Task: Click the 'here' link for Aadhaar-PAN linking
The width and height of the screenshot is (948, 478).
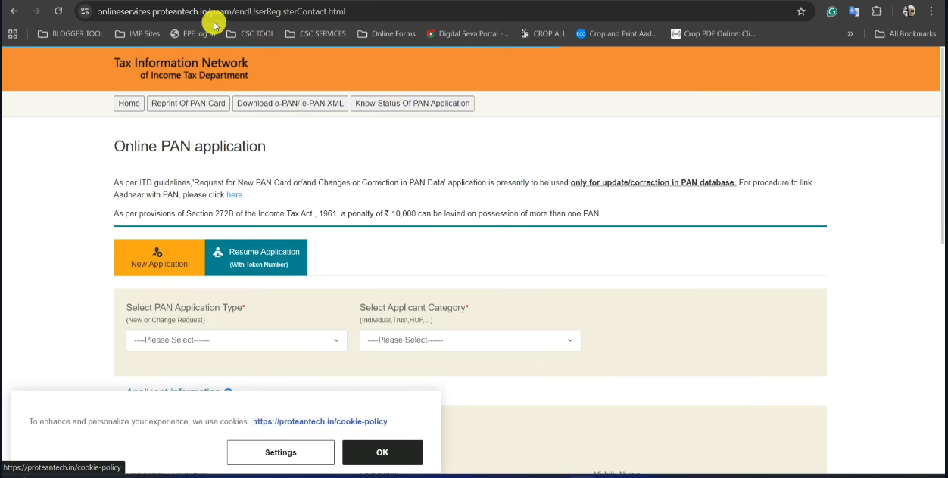Action: [234, 194]
